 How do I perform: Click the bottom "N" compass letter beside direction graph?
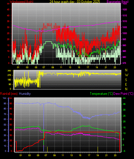(x=126, y=89)
